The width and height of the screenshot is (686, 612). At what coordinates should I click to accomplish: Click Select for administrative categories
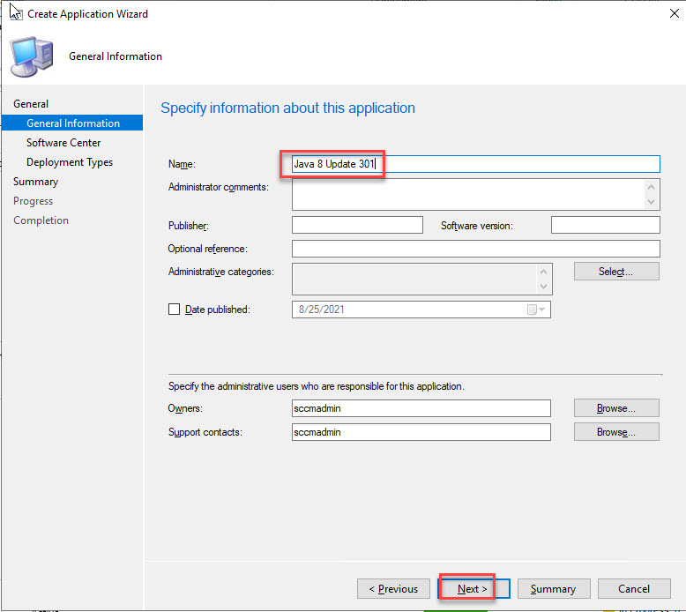pyautogui.click(x=615, y=272)
